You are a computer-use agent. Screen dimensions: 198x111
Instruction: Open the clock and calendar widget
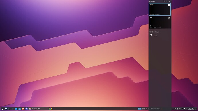coord(191,109)
